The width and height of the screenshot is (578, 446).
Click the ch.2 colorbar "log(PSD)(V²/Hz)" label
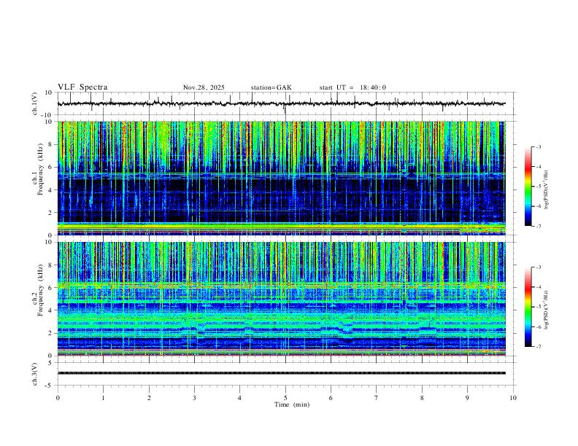[546, 310]
